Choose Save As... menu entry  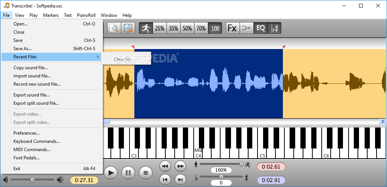tap(52, 49)
